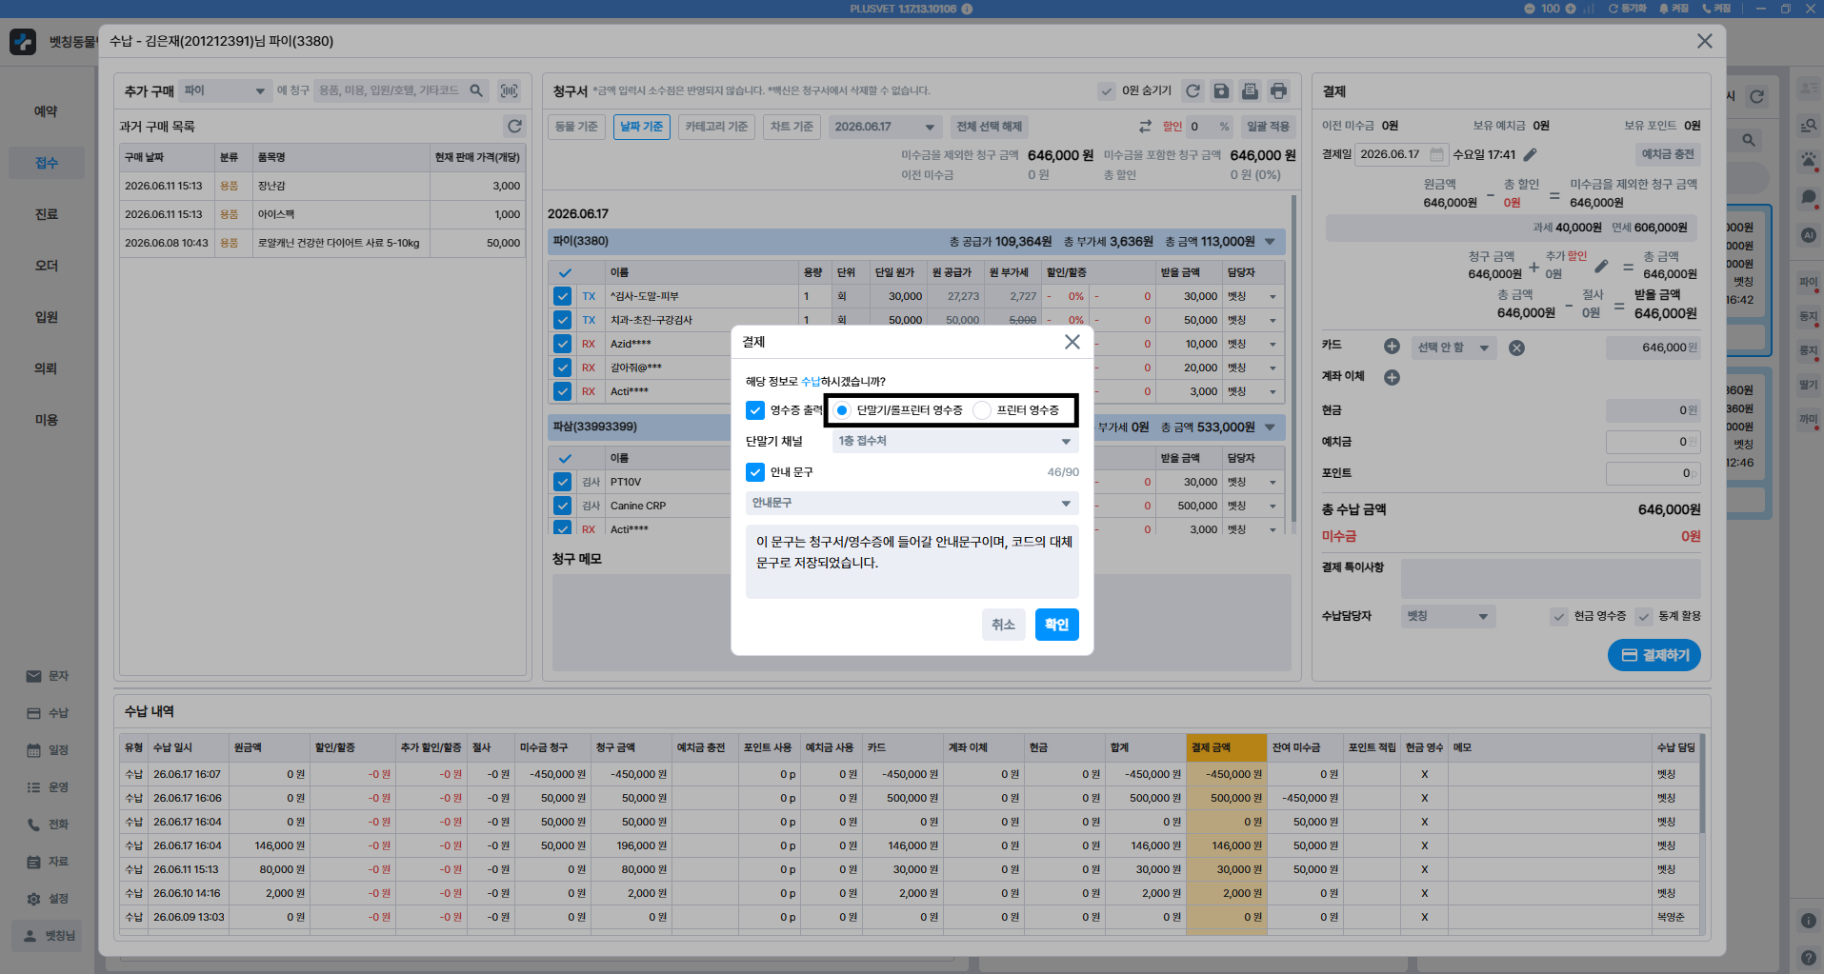Toggle the 통계 활용 checkbox

1643,616
